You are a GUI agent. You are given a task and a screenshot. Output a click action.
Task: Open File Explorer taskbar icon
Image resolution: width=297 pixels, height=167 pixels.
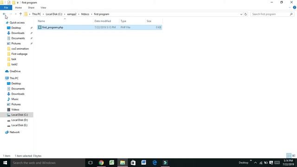123,163
